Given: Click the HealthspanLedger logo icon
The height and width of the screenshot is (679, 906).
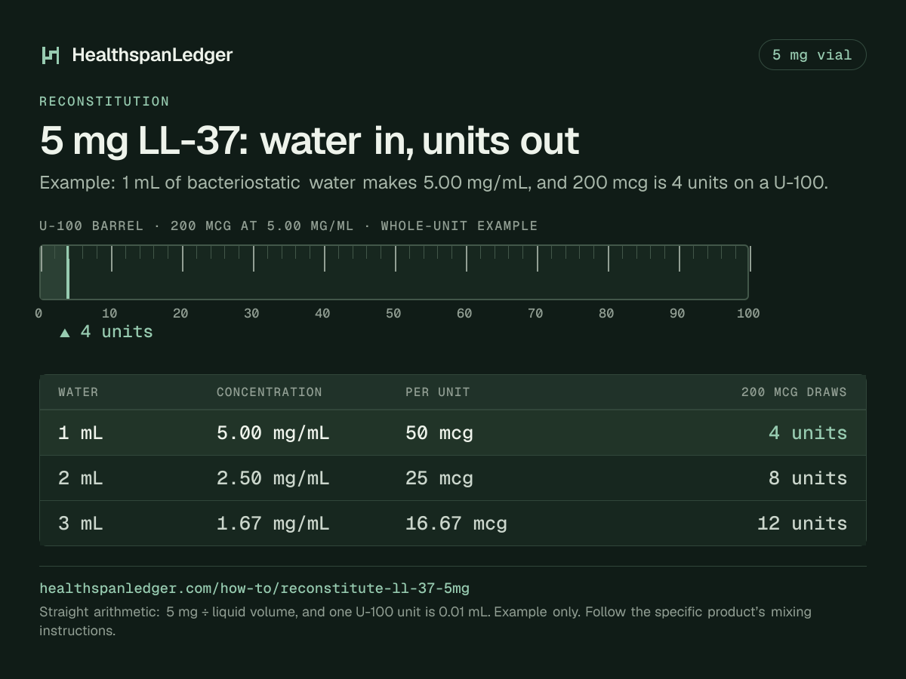Looking at the screenshot, I should 51,55.
